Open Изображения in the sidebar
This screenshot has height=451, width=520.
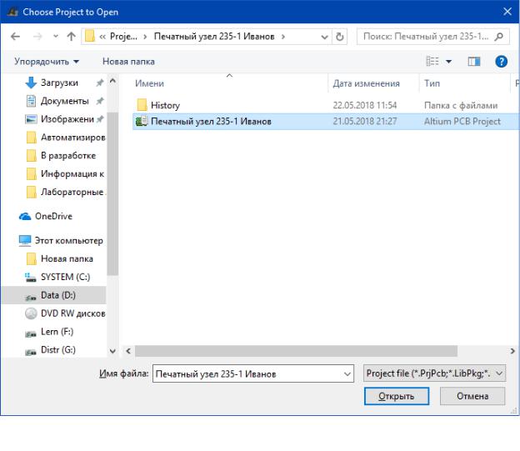67,119
